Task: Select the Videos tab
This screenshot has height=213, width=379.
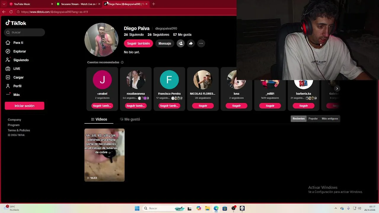Action: coord(99,119)
